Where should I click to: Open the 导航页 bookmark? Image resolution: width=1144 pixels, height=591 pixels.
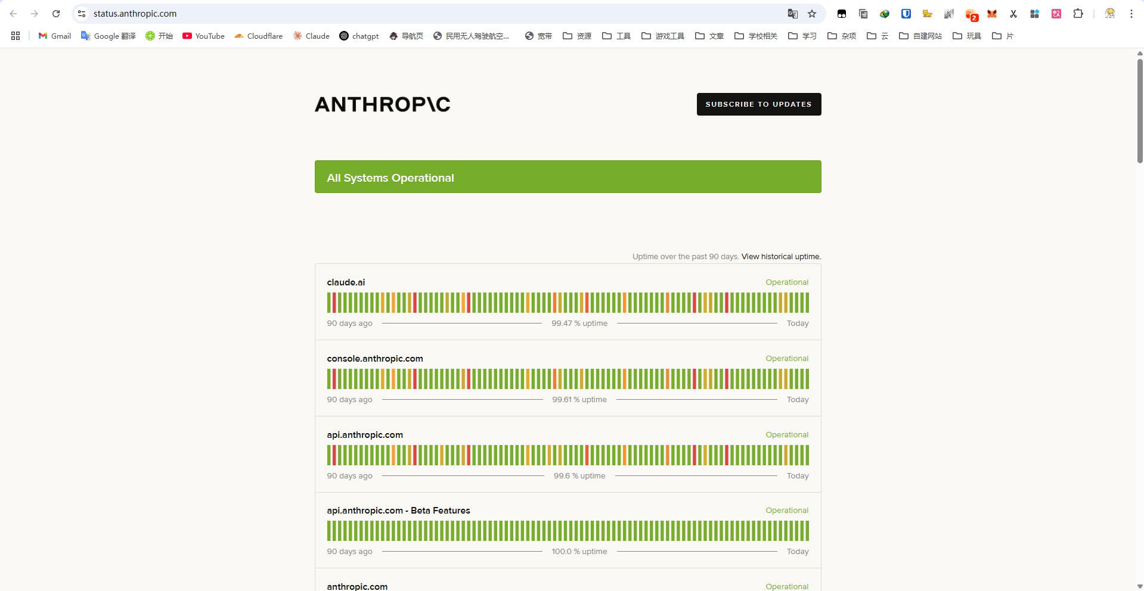[406, 36]
